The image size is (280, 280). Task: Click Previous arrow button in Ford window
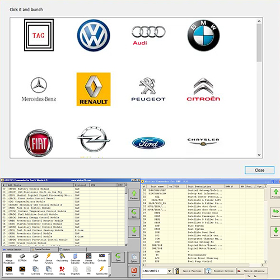(x=134, y=195)
